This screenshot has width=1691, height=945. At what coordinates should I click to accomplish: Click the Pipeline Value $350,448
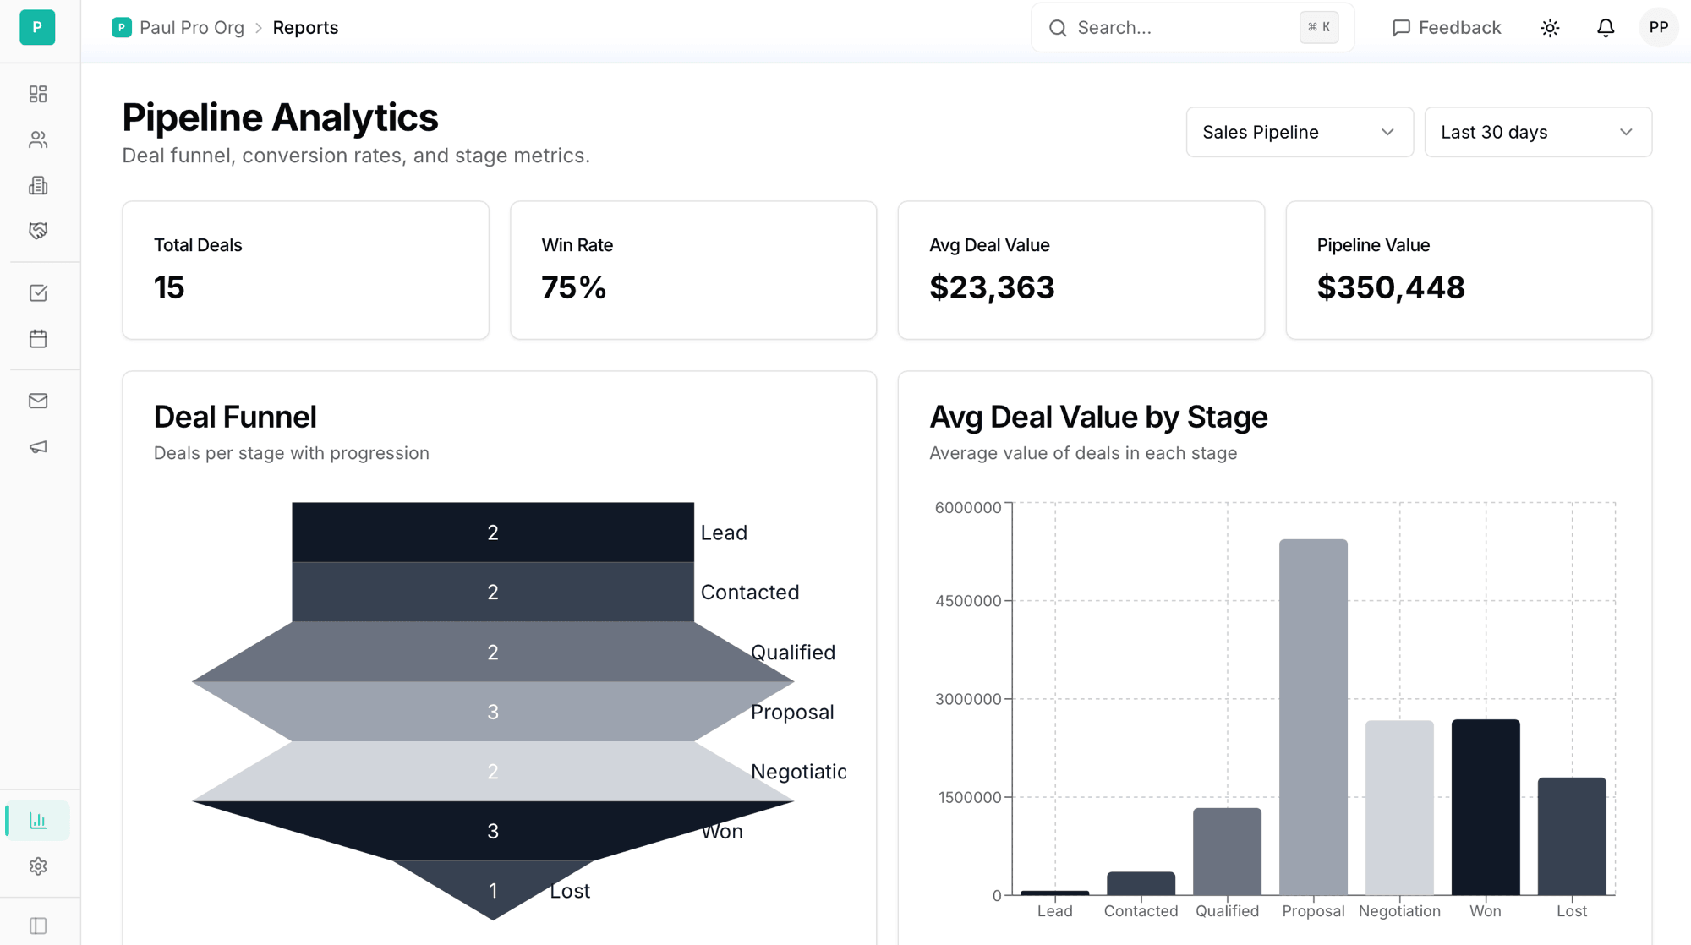(1391, 287)
